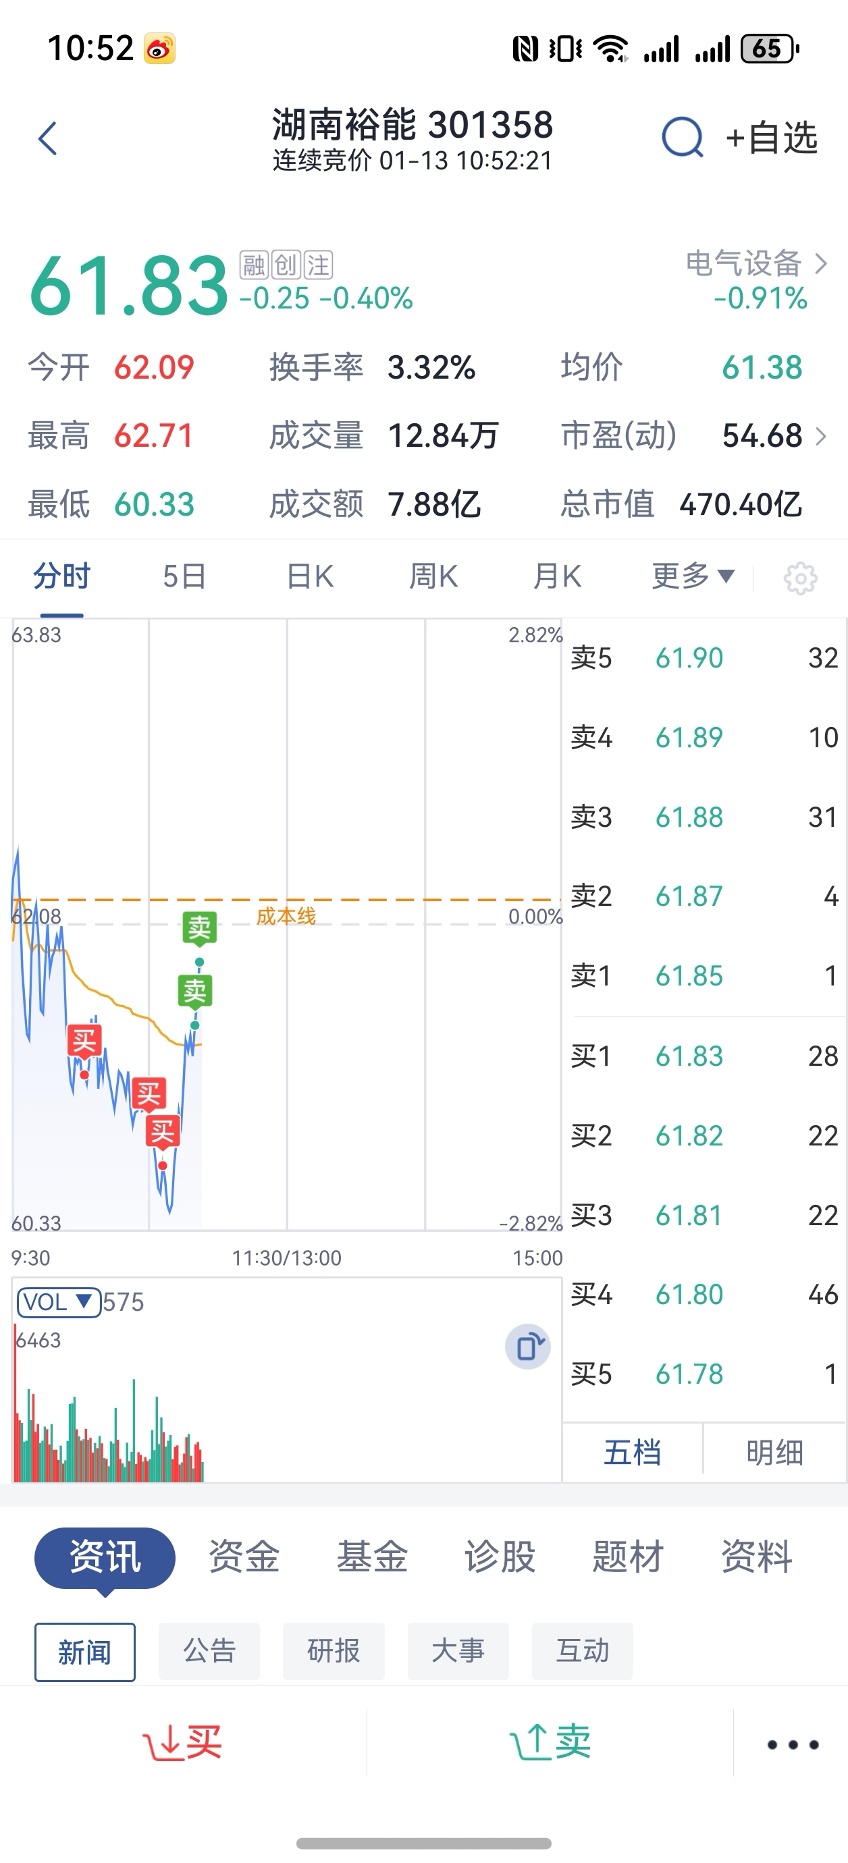This screenshot has width=848, height=1863.
Task: Expand the 更多 chart period dropdown
Action: 693,576
